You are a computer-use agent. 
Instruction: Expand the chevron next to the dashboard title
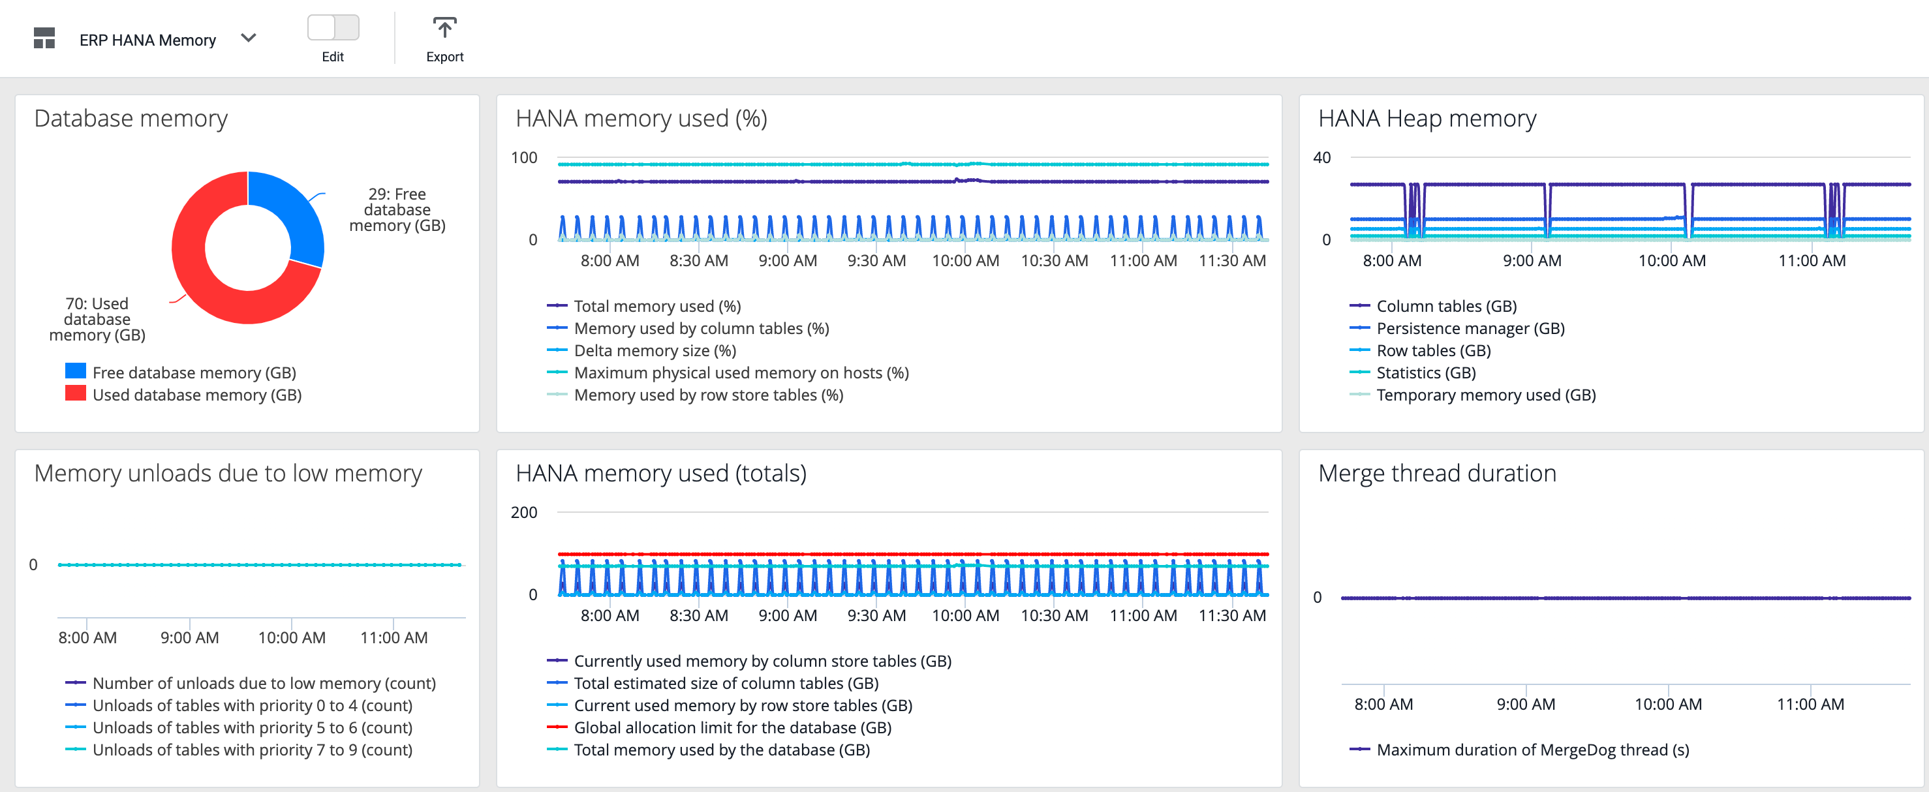point(249,37)
